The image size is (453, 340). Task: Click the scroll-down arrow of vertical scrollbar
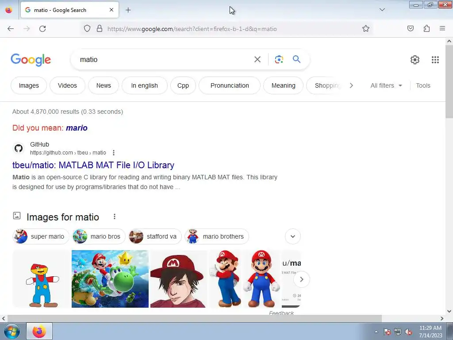click(x=449, y=311)
